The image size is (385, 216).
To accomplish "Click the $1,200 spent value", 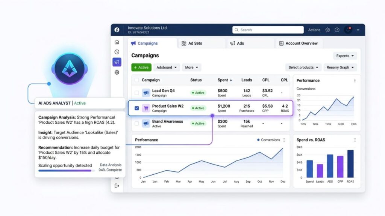I will 224,106.
